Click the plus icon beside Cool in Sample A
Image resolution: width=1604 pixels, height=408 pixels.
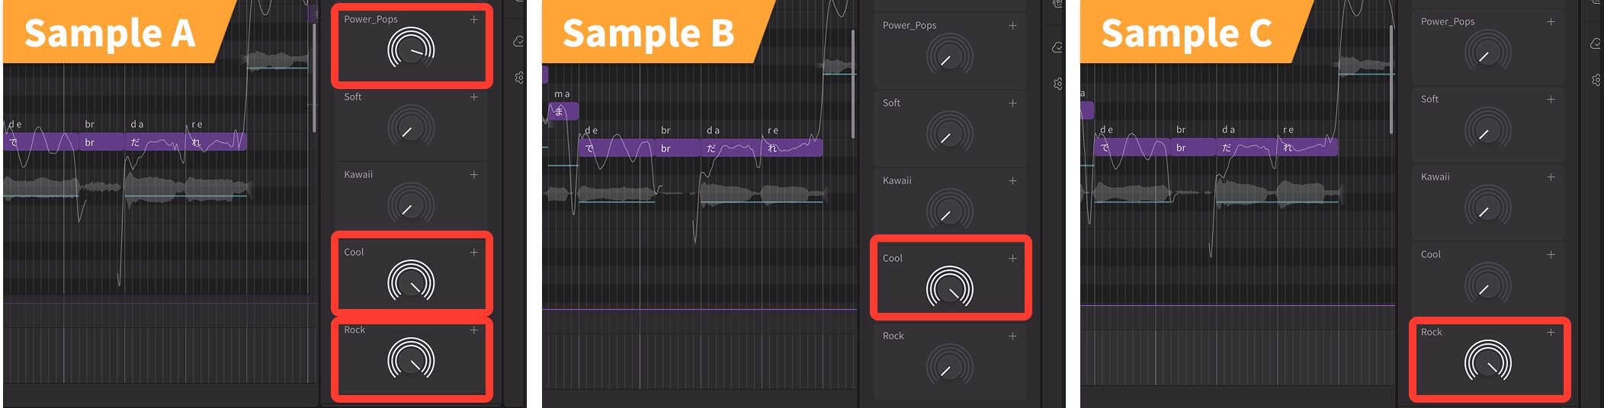point(474,252)
